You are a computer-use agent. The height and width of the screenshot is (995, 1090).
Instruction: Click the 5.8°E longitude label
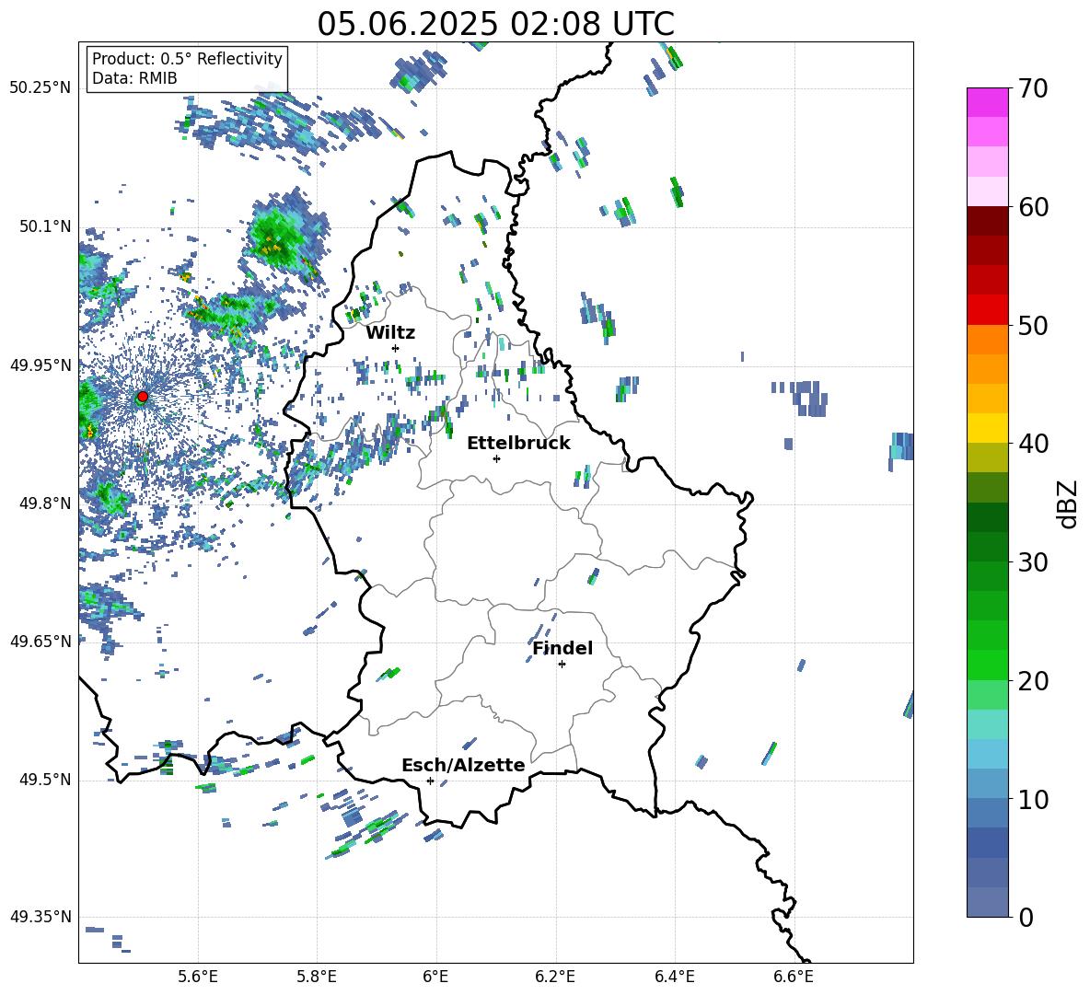coord(317,977)
